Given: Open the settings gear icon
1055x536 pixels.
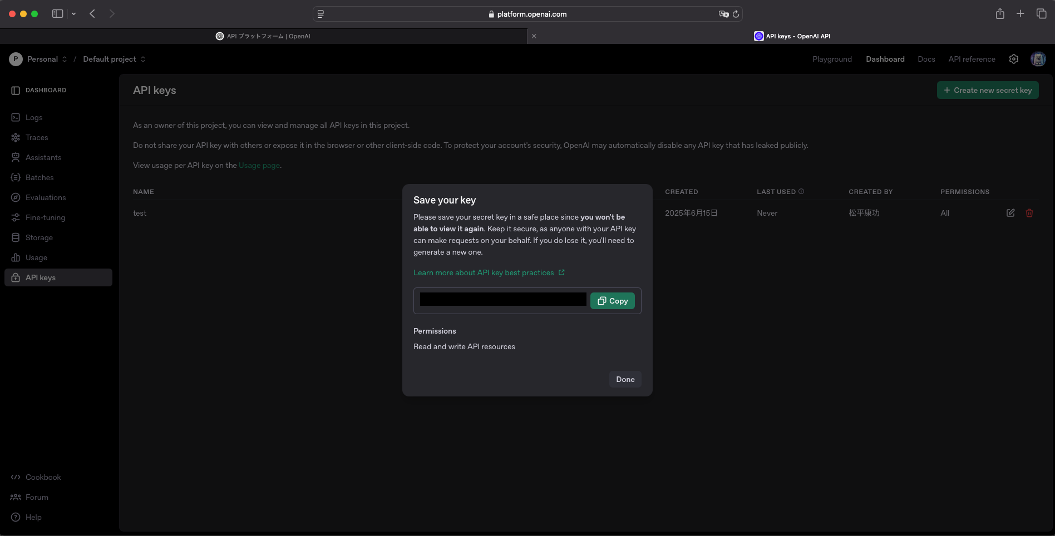Looking at the screenshot, I should 1014,59.
